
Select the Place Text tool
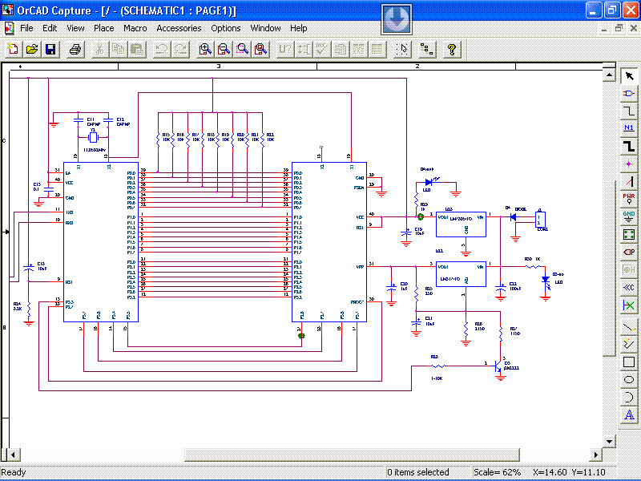pos(630,414)
